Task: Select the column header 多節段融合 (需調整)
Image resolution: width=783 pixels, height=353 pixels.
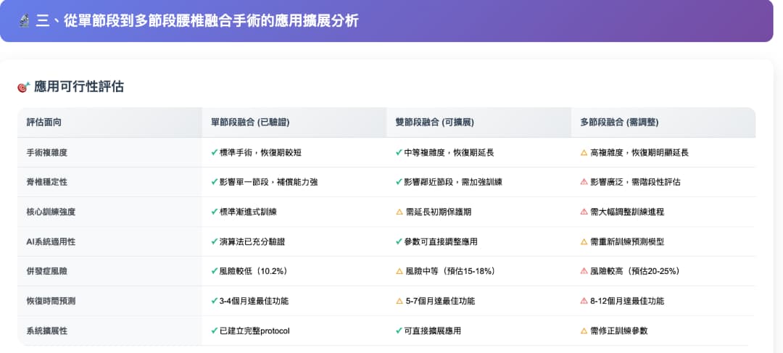Action: click(x=619, y=122)
